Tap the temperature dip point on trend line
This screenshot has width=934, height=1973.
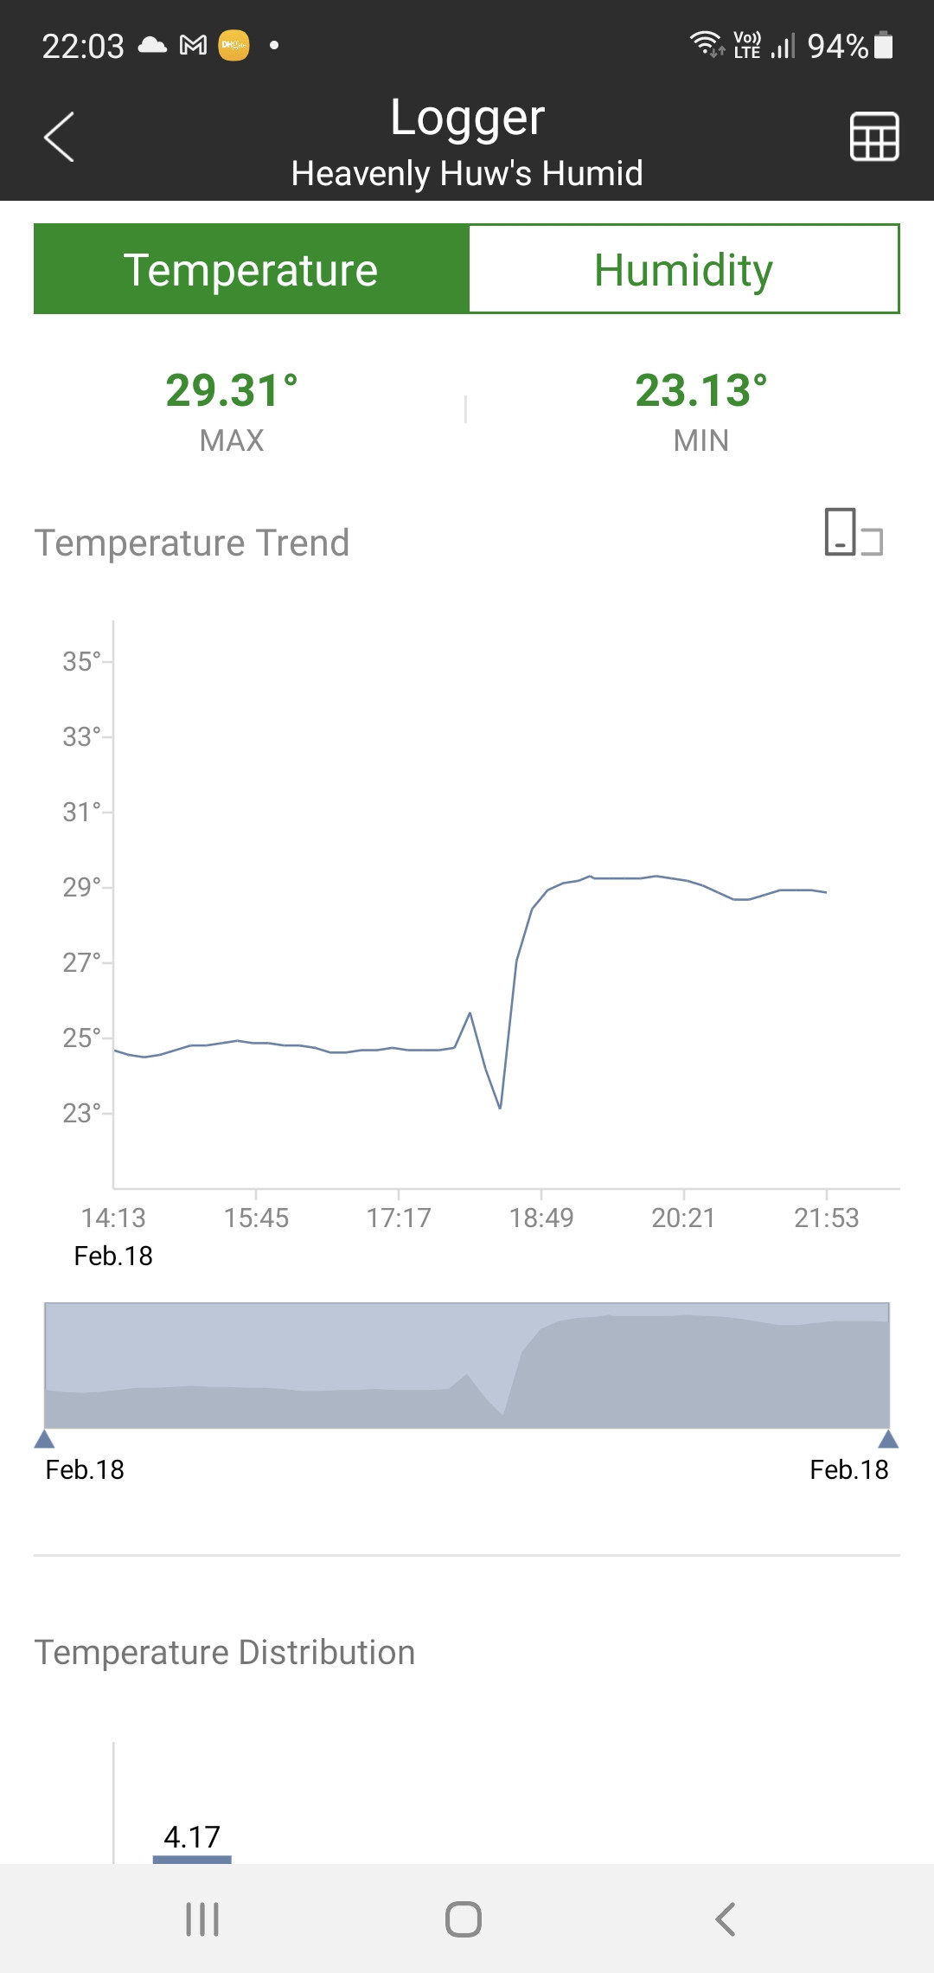(500, 1107)
